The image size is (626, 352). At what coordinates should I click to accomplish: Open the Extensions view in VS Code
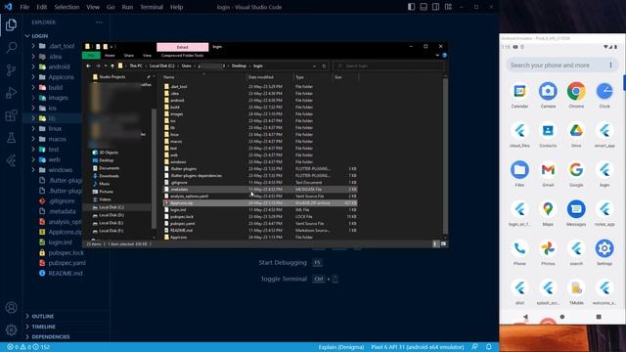[11, 115]
